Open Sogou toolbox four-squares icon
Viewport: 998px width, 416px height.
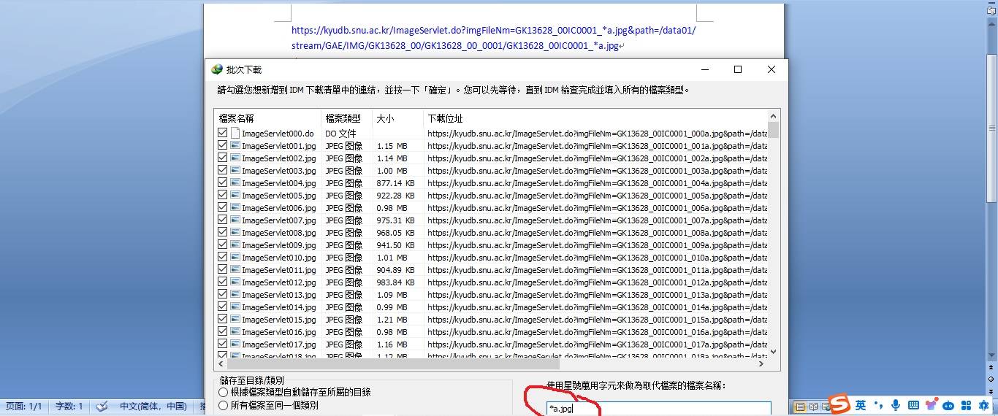coord(966,405)
